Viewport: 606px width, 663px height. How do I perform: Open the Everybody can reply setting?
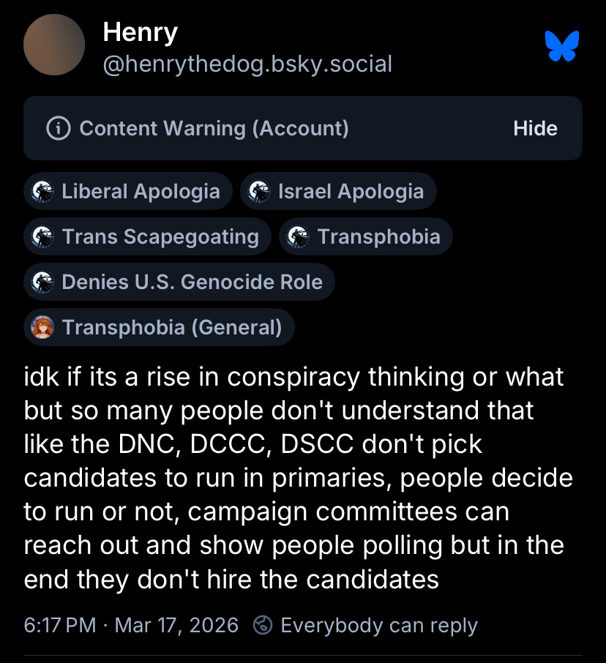pos(366,626)
